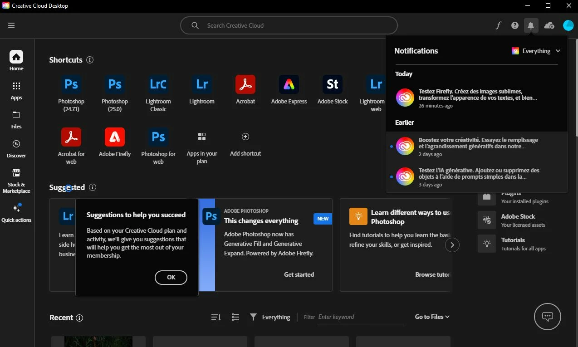Expand Go to Files dropdown
Screen dimensions: 578x347
point(432,317)
